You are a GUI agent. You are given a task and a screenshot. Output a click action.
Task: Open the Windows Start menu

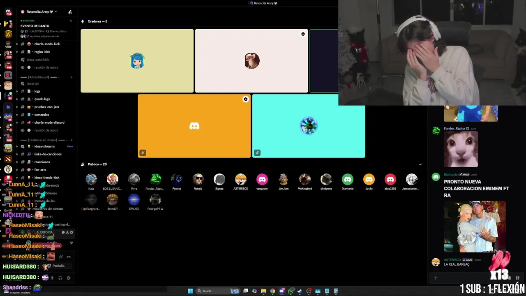[190, 291]
